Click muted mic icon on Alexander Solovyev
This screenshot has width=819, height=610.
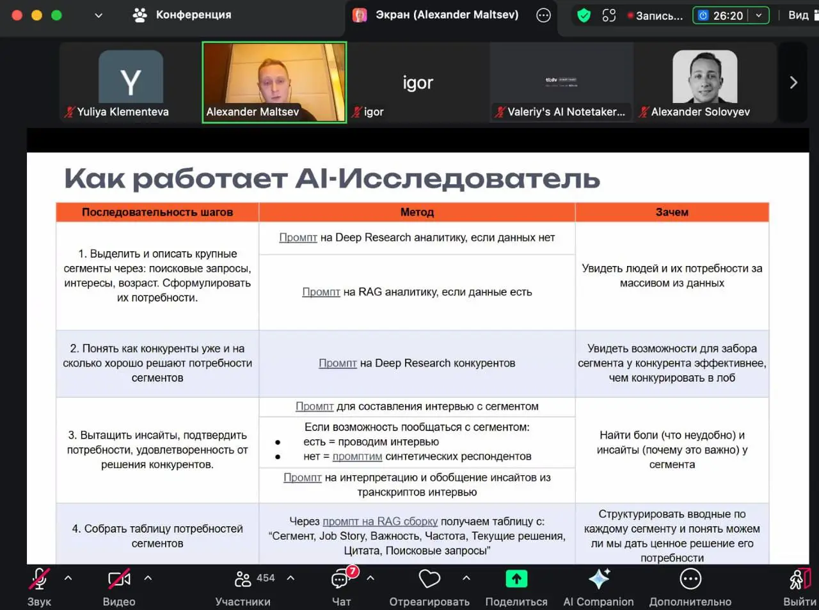644,112
